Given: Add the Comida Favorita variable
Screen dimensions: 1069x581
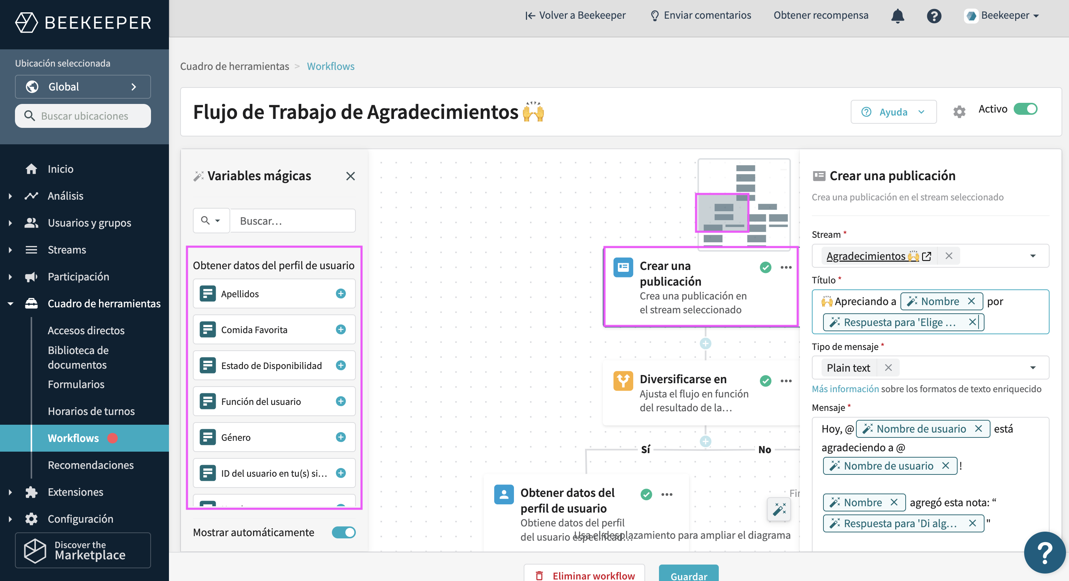Looking at the screenshot, I should [x=341, y=329].
